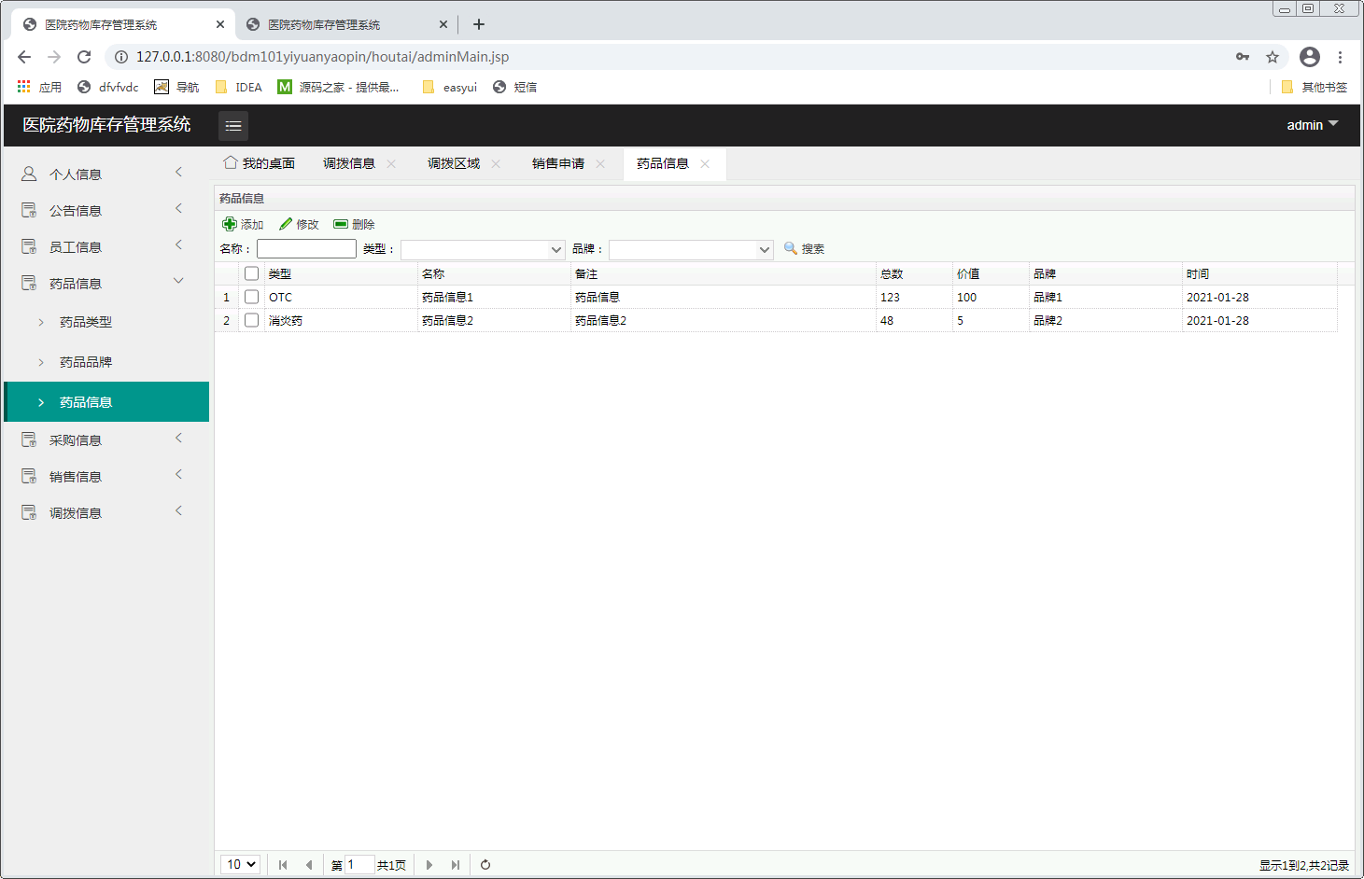This screenshot has height=879, width=1364.
Task: Click browser back arrow
Action: [x=24, y=57]
